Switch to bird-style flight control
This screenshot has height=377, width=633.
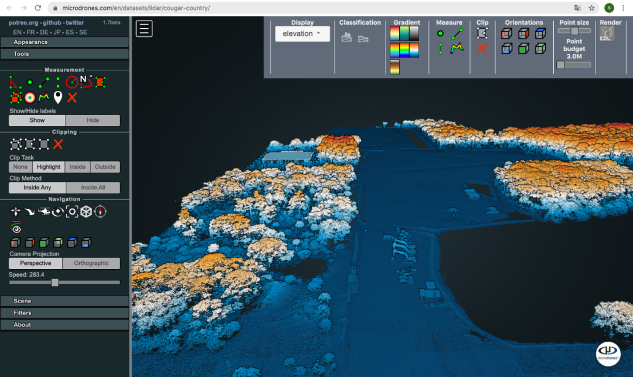pyautogui.click(x=30, y=212)
